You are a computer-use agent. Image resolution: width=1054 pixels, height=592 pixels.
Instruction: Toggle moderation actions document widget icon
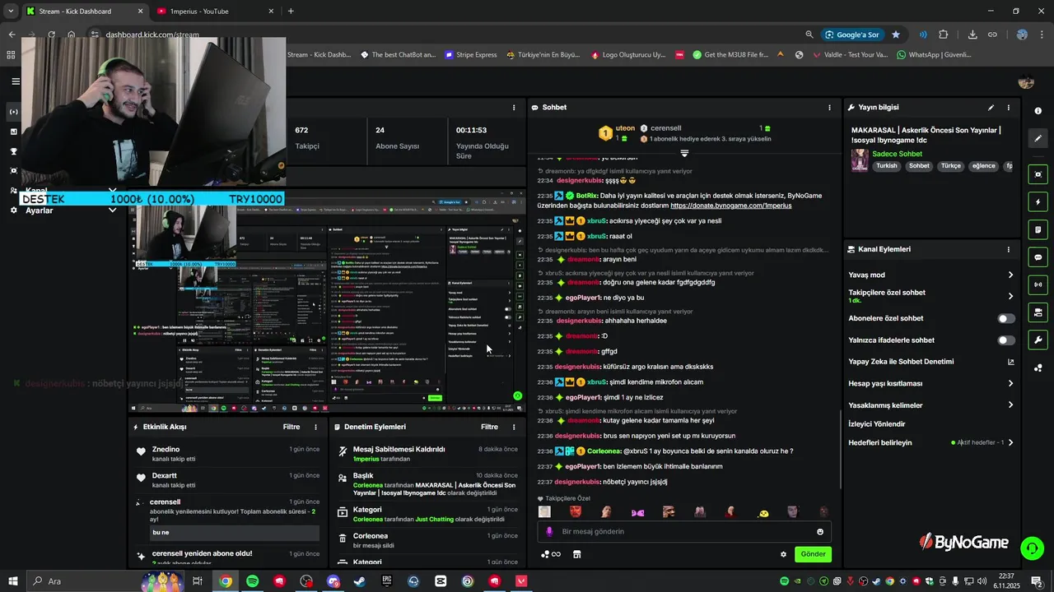(x=1038, y=229)
